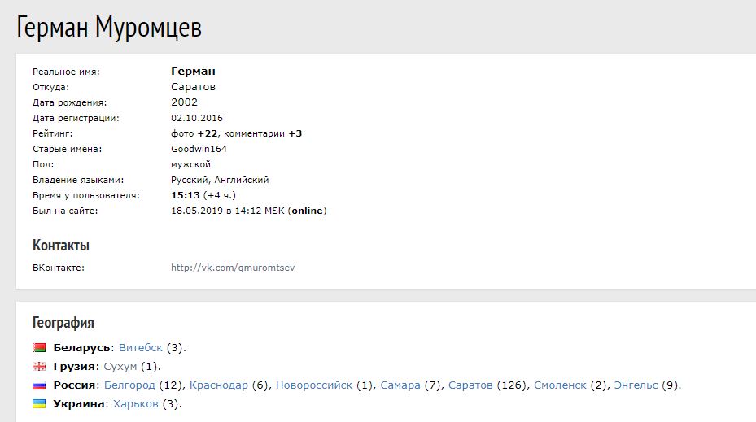Click the Belarus flag icon

click(x=39, y=348)
